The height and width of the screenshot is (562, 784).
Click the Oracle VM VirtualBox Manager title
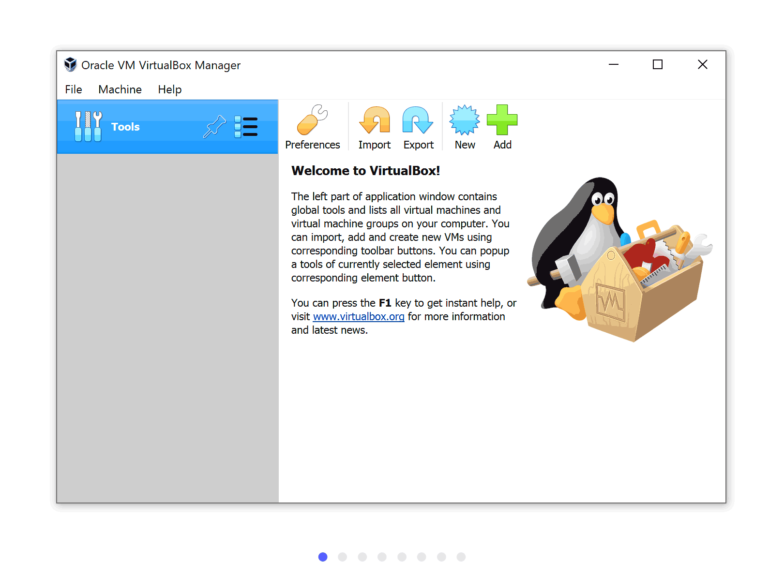pos(161,65)
